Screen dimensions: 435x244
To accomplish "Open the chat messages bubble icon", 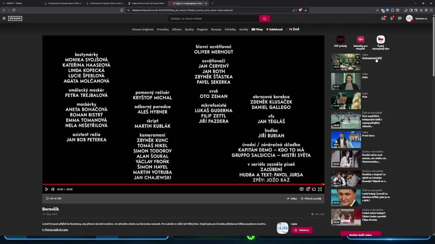I will click(x=400, y=18).
